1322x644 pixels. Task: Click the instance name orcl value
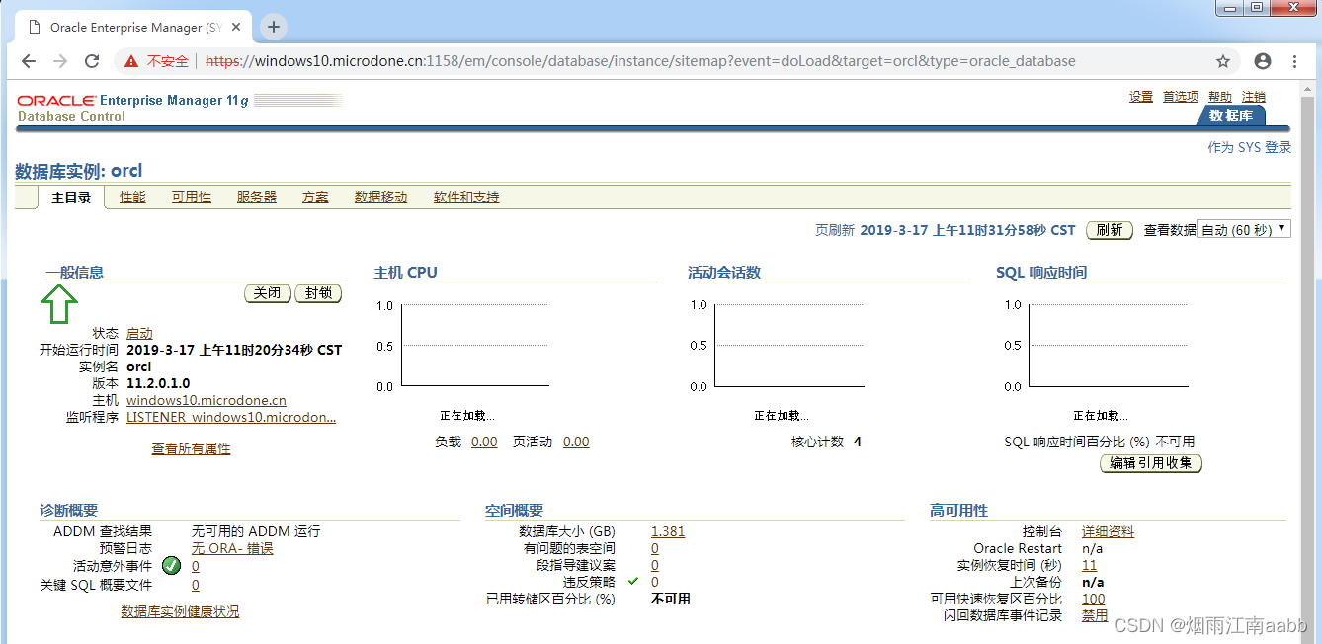click(139, 366)
